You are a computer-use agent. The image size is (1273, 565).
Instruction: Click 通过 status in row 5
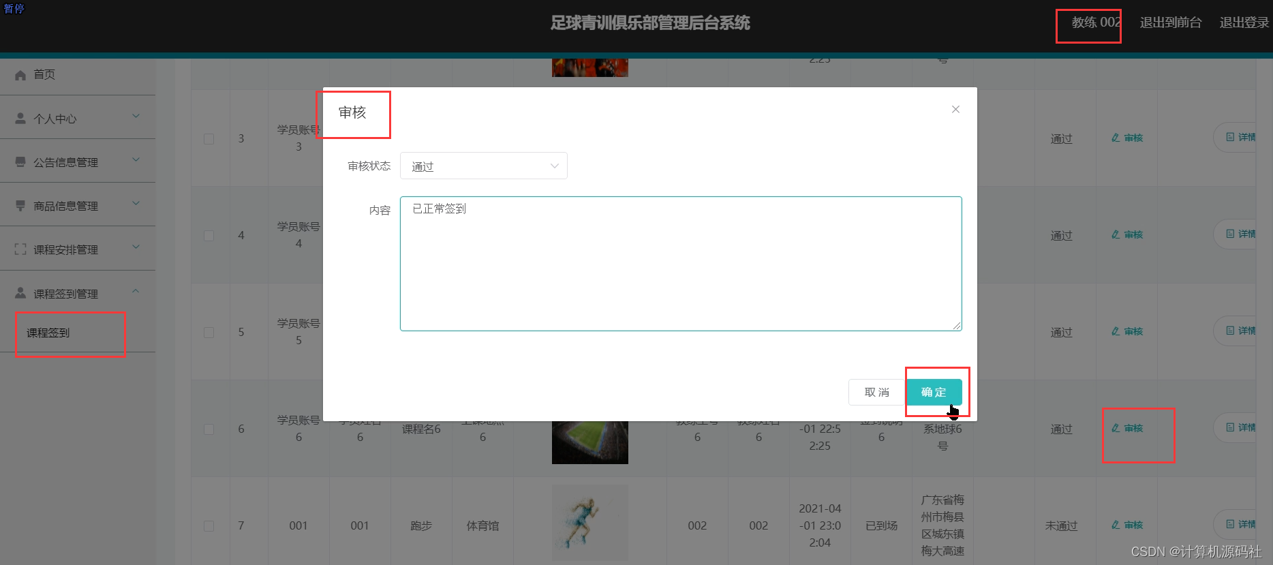[1061, 333]
